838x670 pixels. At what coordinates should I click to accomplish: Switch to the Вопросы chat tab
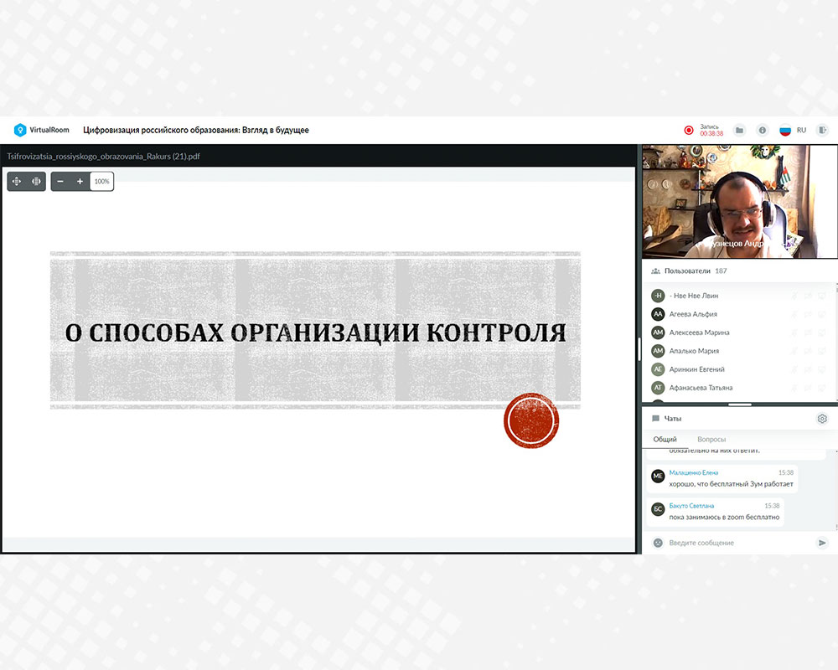click(x=711, y=439)
